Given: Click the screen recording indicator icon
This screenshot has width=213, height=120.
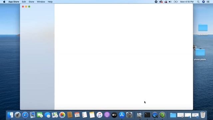Looking at the screenshot, I should point(156,2).
